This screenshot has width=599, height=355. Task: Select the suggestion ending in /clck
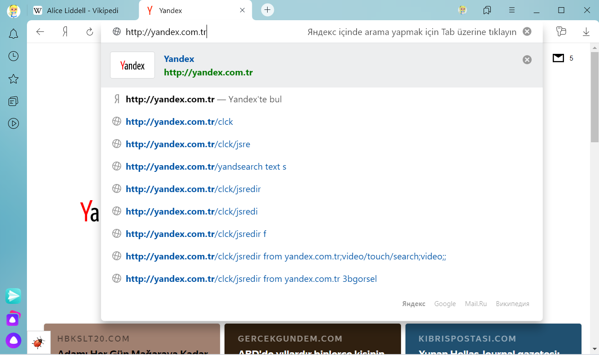(322, 122)
